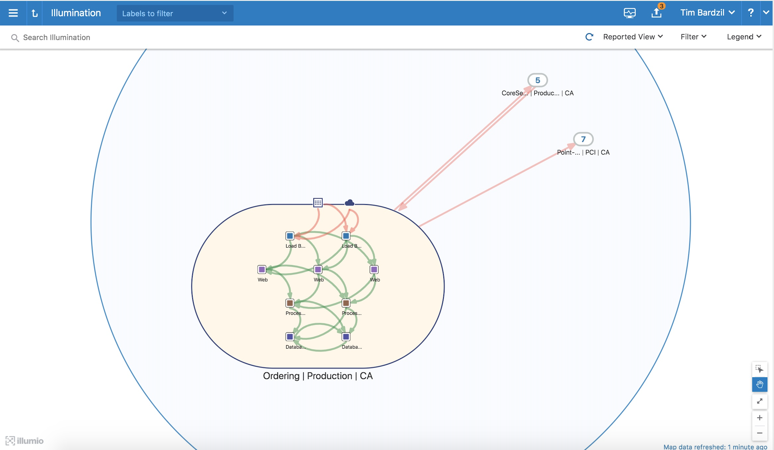Click the provision upload icon with badge

coord(656,13)
